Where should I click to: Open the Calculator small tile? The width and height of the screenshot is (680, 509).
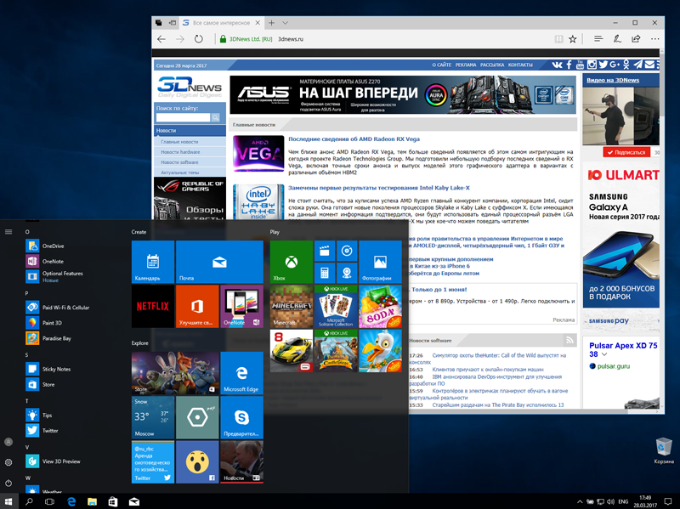pos(325,273)
